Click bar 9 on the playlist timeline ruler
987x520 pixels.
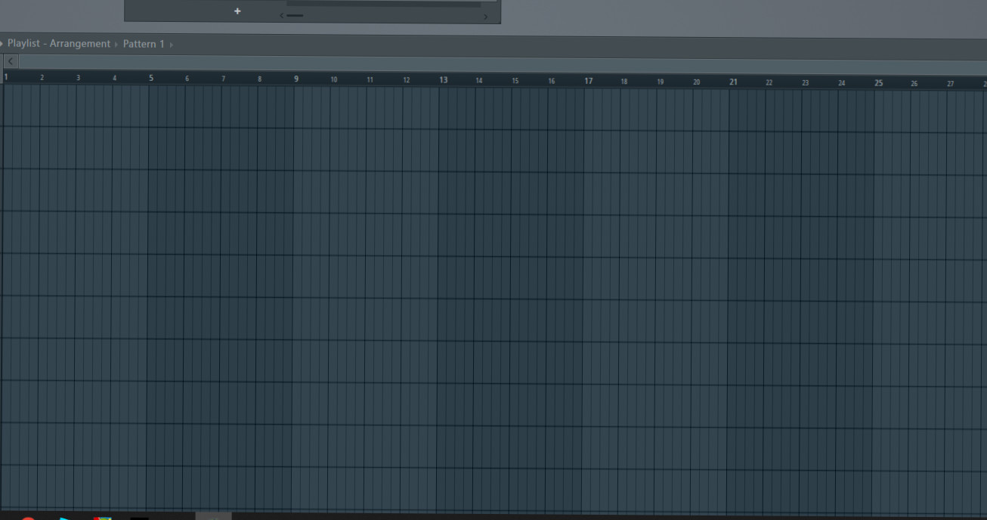tap(296, 79)
